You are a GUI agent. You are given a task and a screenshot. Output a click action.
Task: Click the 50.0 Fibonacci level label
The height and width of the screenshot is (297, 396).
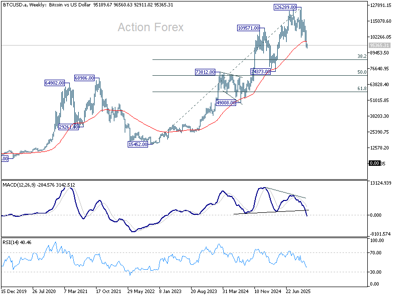click(362, 72)
